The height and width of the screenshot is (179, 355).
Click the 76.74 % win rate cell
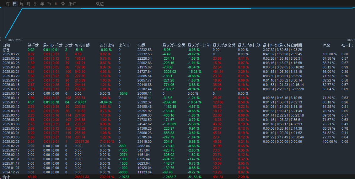pyautogui.click(x=329, y=111)
